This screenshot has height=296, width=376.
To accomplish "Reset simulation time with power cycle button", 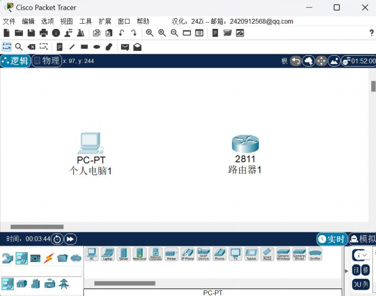I will (x=57, y=239).
